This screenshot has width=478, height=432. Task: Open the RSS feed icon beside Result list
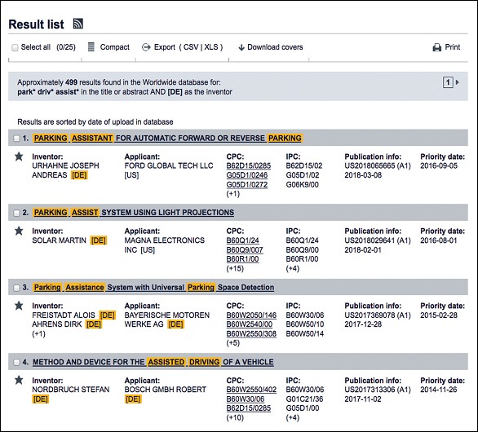78,24
